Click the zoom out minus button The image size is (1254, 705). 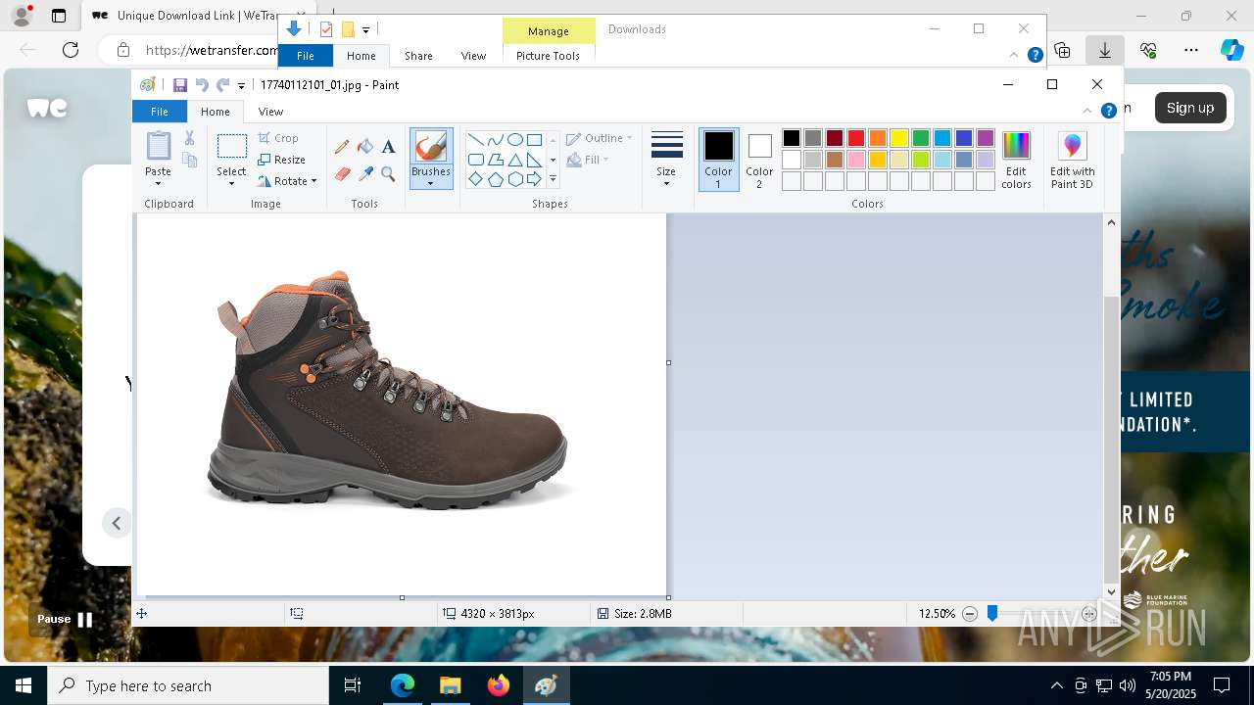tap(970, 614)
